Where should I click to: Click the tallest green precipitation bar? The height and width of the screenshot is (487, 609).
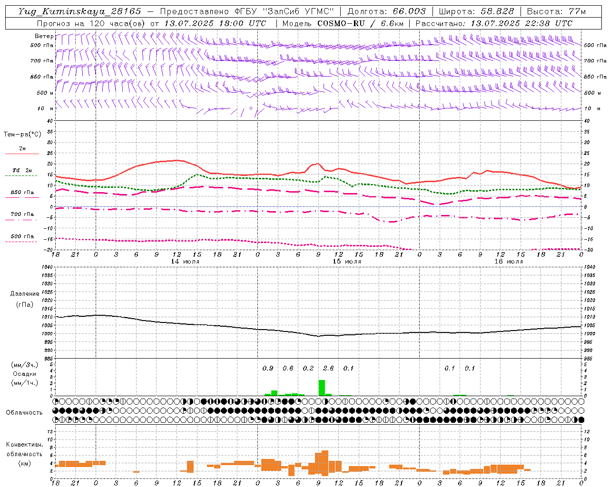tap(322, 388)
